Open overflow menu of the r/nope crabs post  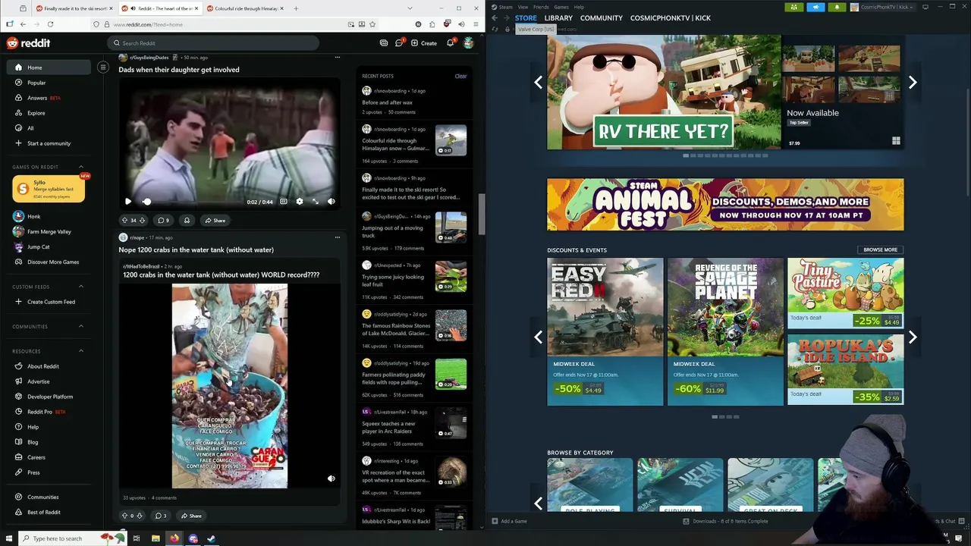338,237
